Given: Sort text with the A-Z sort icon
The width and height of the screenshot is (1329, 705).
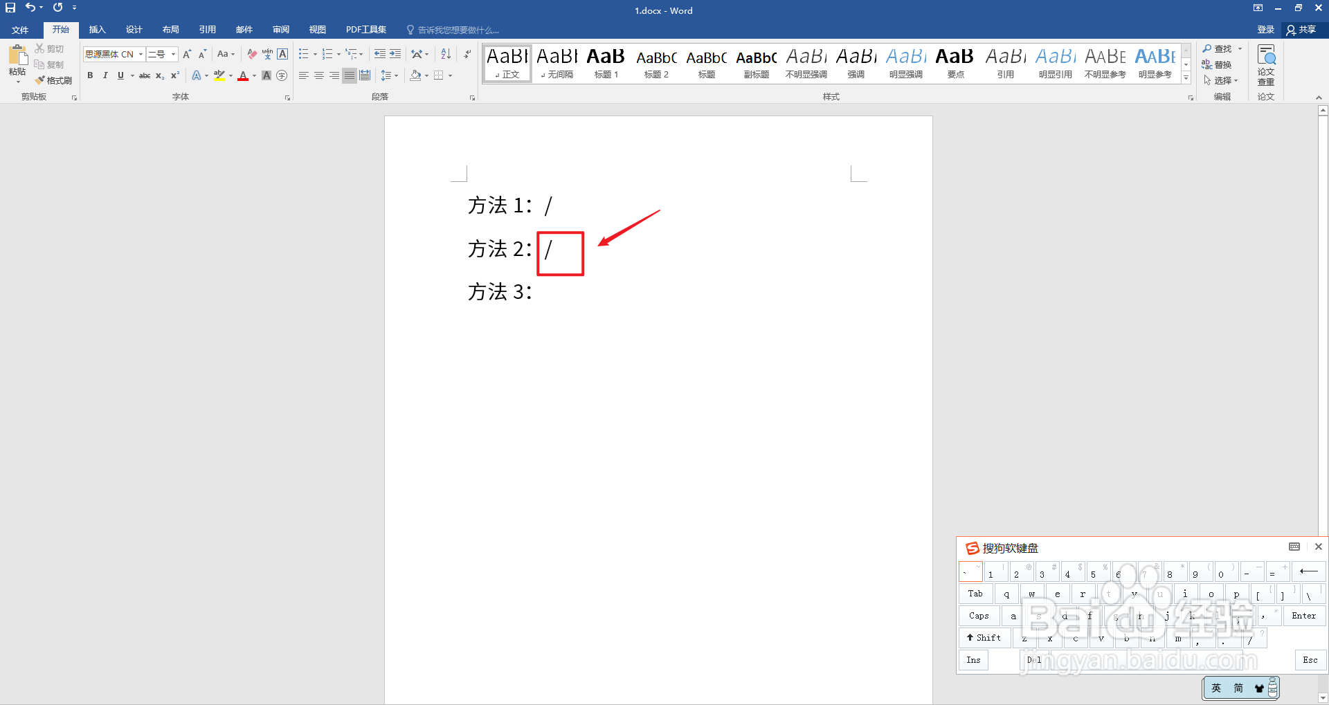Looking at the screenshot, I should pyautogui.click(x=446, y=54).
